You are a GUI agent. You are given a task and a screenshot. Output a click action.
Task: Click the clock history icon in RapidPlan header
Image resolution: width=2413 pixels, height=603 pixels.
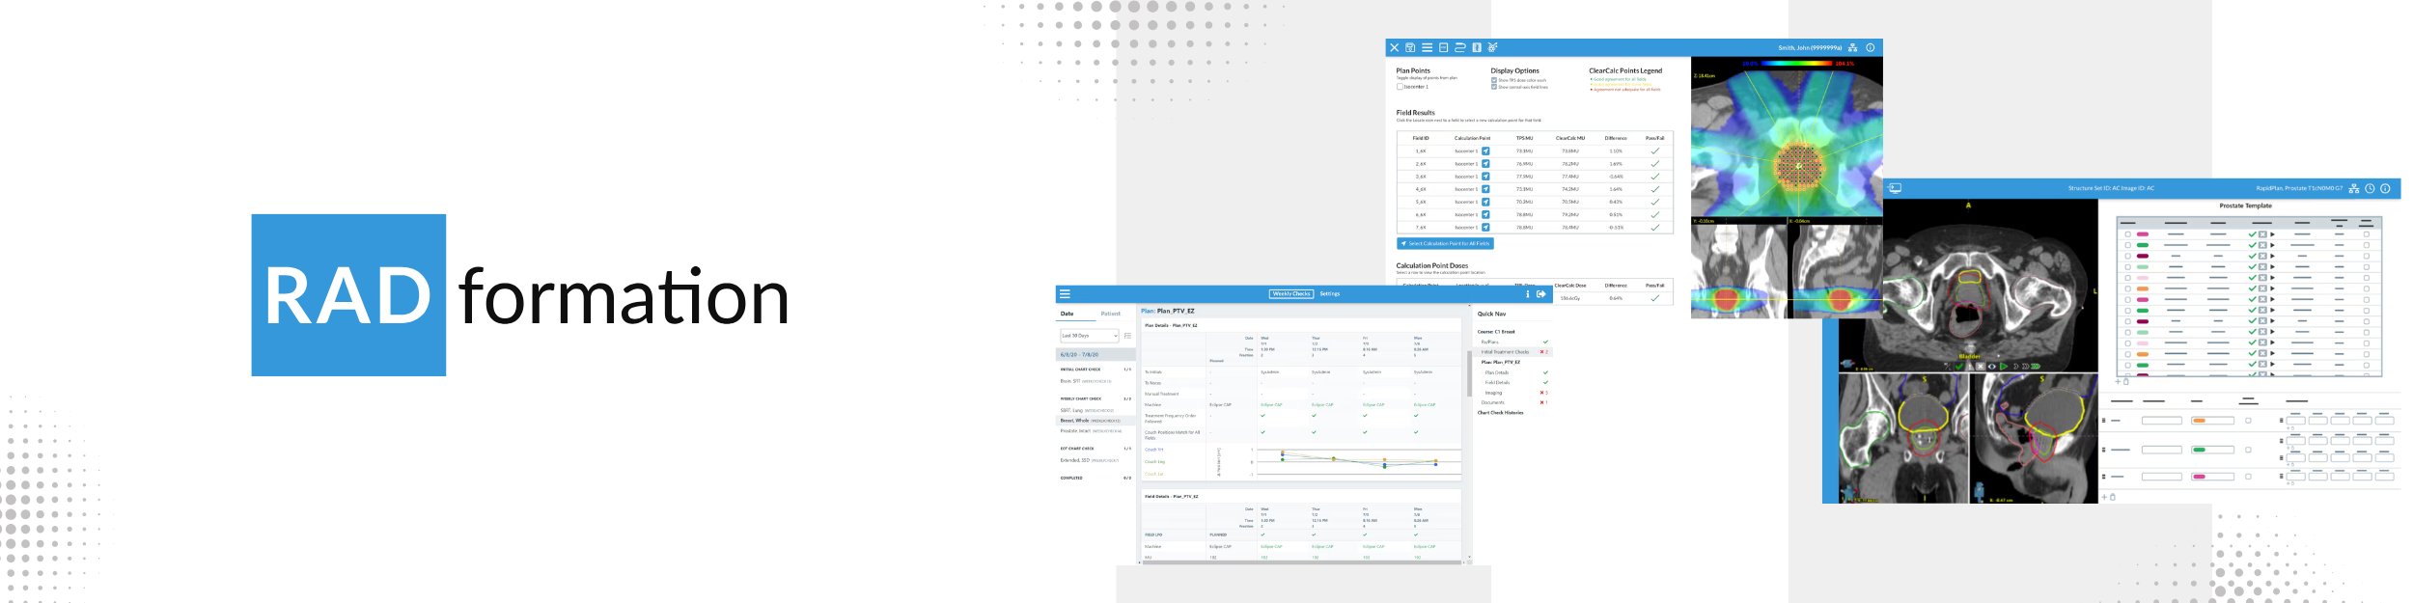coord(2370,189)
